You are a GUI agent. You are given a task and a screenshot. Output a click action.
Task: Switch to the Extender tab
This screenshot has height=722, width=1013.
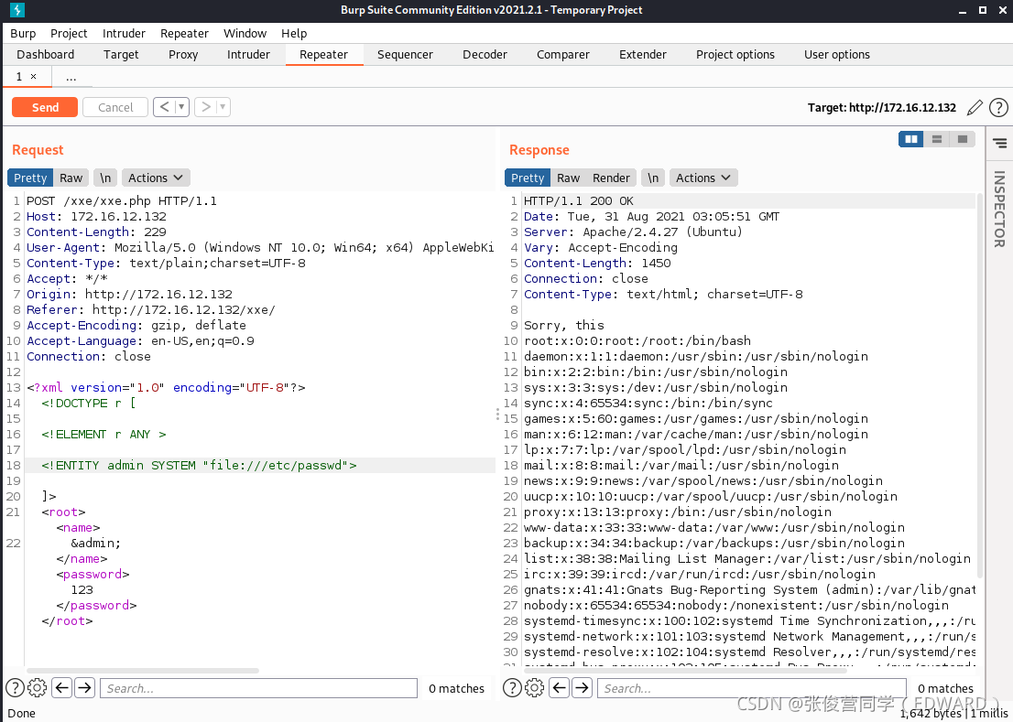pyautogui.click(x=642, y=55)
